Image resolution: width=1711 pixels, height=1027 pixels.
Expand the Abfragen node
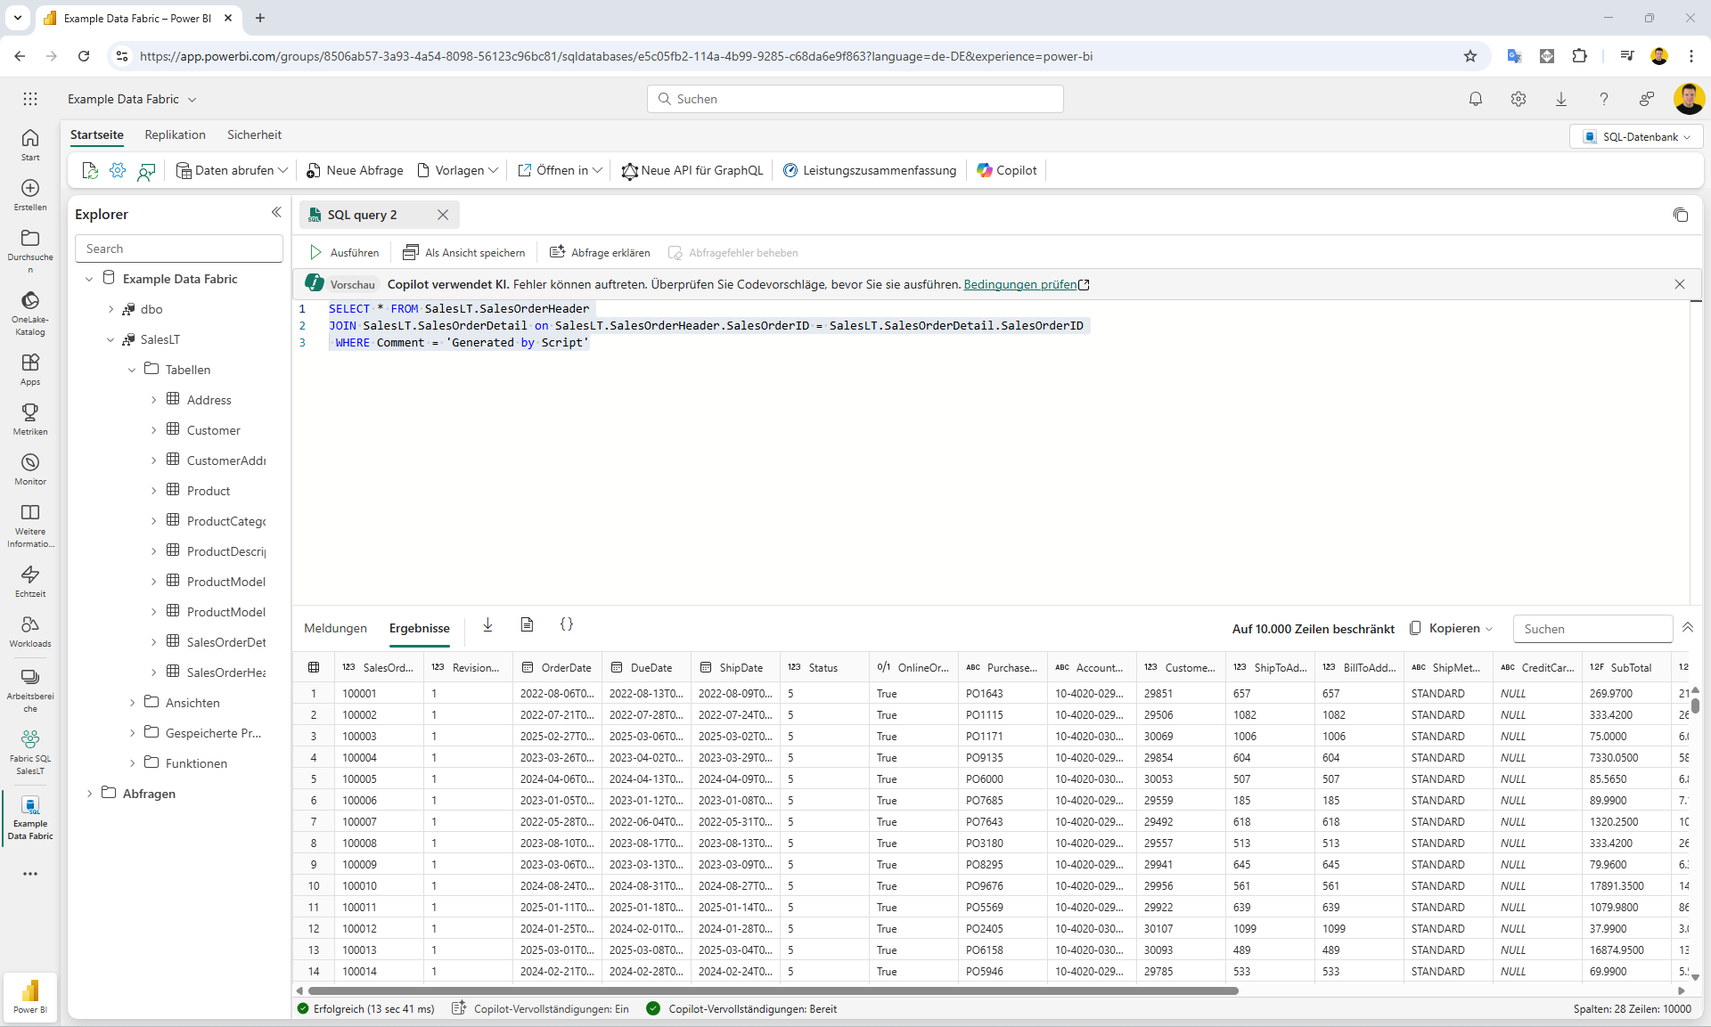[x=89, y=794]
